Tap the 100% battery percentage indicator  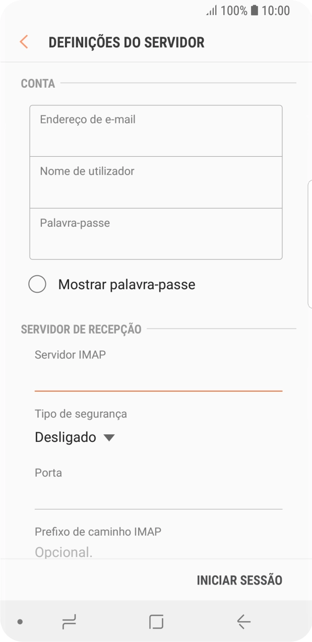point(235,11)
